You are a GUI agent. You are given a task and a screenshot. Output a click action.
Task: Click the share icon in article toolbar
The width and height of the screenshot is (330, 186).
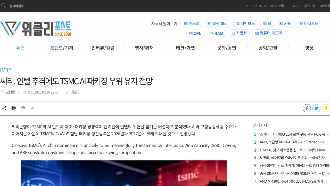coord(4,108)
